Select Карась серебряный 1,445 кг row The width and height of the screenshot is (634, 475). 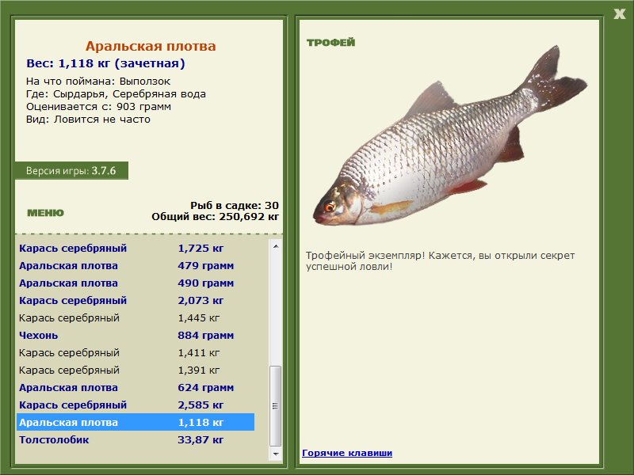(x=136, y=317)
